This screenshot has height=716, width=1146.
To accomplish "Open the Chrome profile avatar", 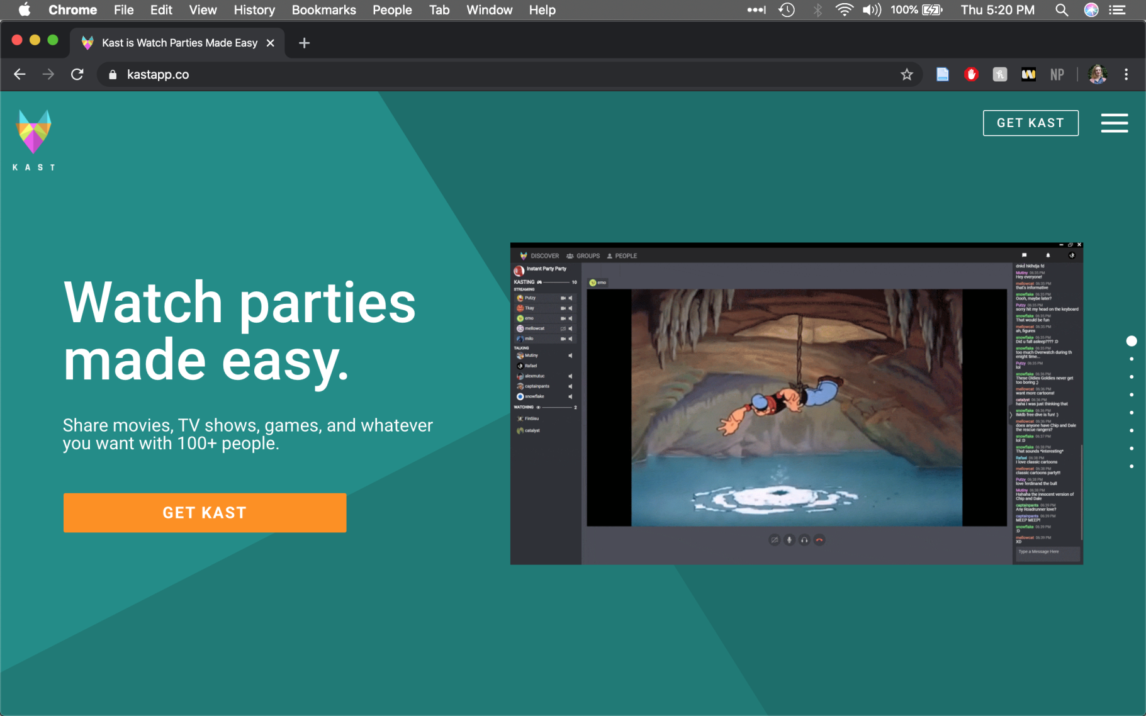I will 1098,74.
